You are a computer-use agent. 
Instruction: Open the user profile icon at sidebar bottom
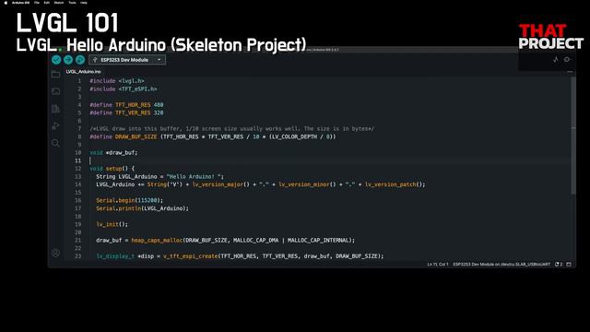[55, 253]
